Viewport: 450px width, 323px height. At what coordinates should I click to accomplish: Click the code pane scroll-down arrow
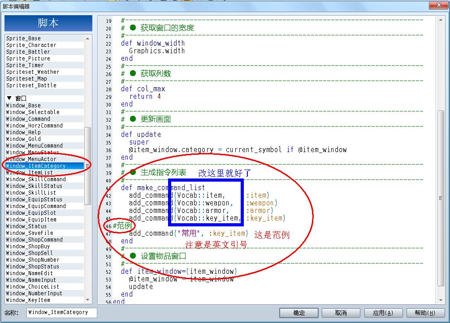tap(441, 300)
